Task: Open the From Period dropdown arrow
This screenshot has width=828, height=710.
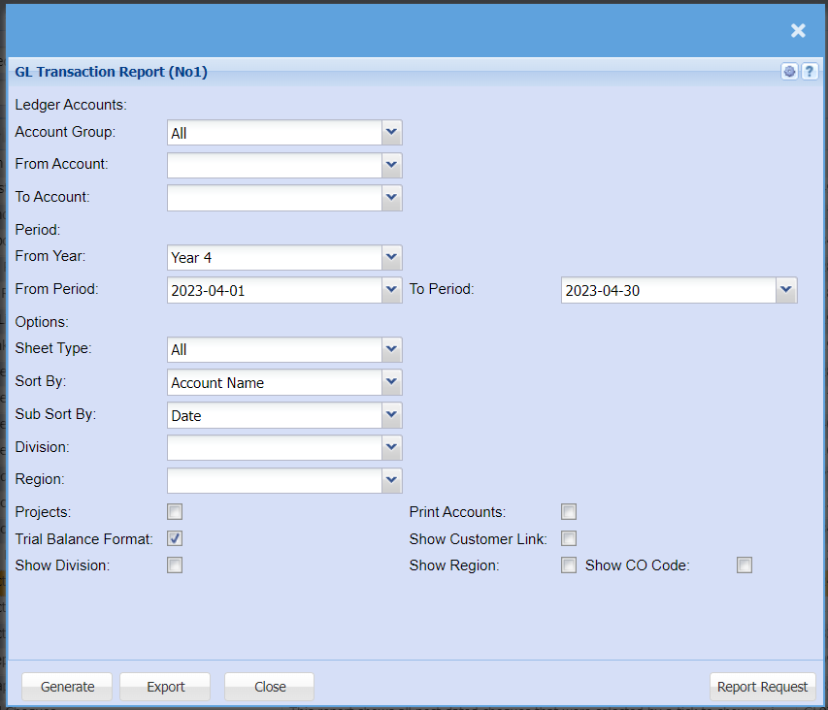Action: (x=391, y=290)
